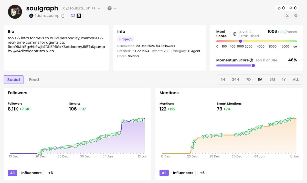Switch to the Feed tab
Viewport: 307px width, 183px height.
coord(34,80)
